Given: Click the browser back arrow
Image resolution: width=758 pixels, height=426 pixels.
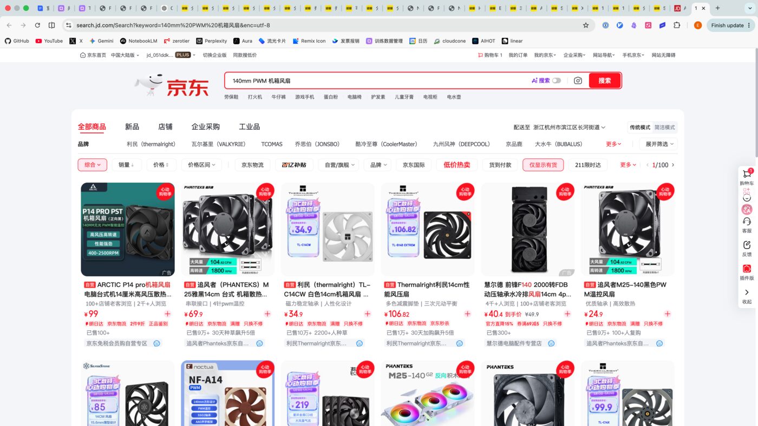Looking at the screenshot, I should 9,25.
